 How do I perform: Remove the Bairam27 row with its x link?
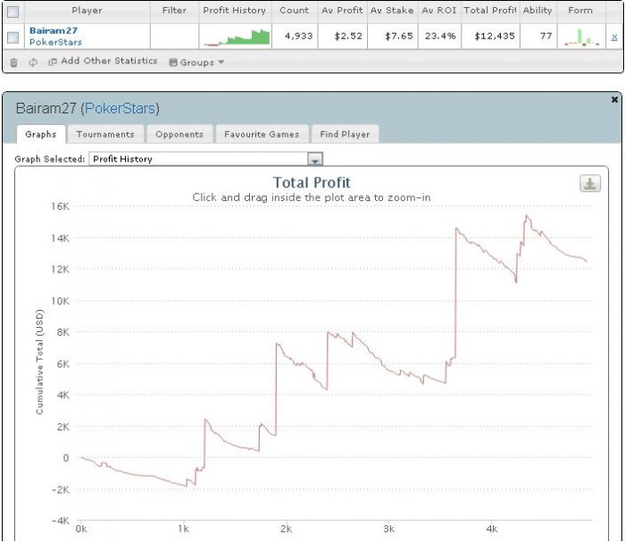click(x=614, y=38)
